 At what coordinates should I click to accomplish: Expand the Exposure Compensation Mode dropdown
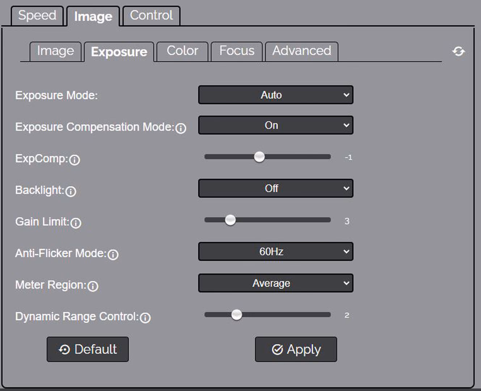[275, 125]
